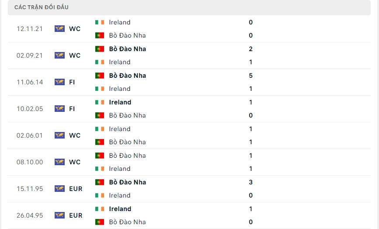This screenshot has width=379, height=229.
Task: Click world map icon beside 02.09.21 WC
Action: pyautogui.click(x=59, y=56)
